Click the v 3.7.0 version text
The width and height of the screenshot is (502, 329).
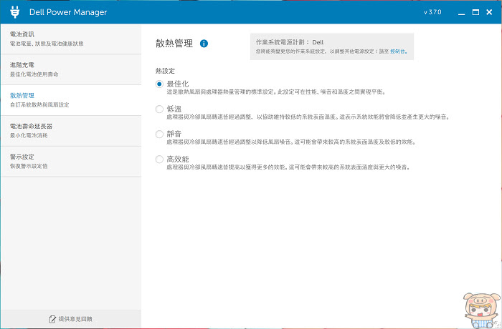432,12
